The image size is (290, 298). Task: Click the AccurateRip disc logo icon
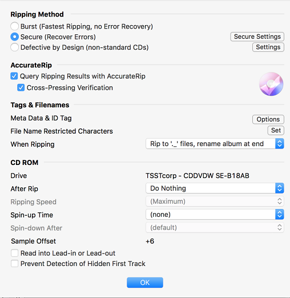(271, 84)
